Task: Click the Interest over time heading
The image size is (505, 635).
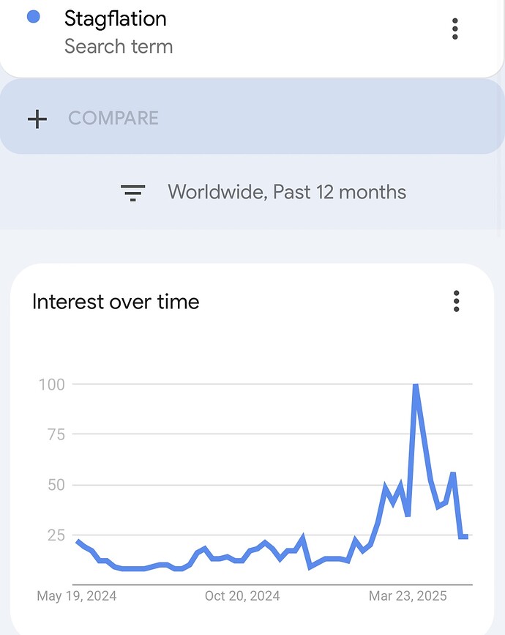Action: tap(116, 302)
